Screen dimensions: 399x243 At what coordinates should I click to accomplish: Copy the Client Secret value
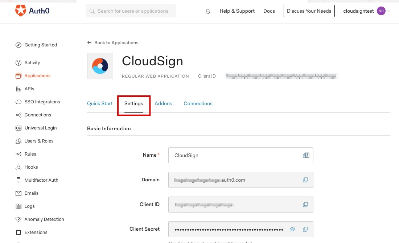(305, 229)
